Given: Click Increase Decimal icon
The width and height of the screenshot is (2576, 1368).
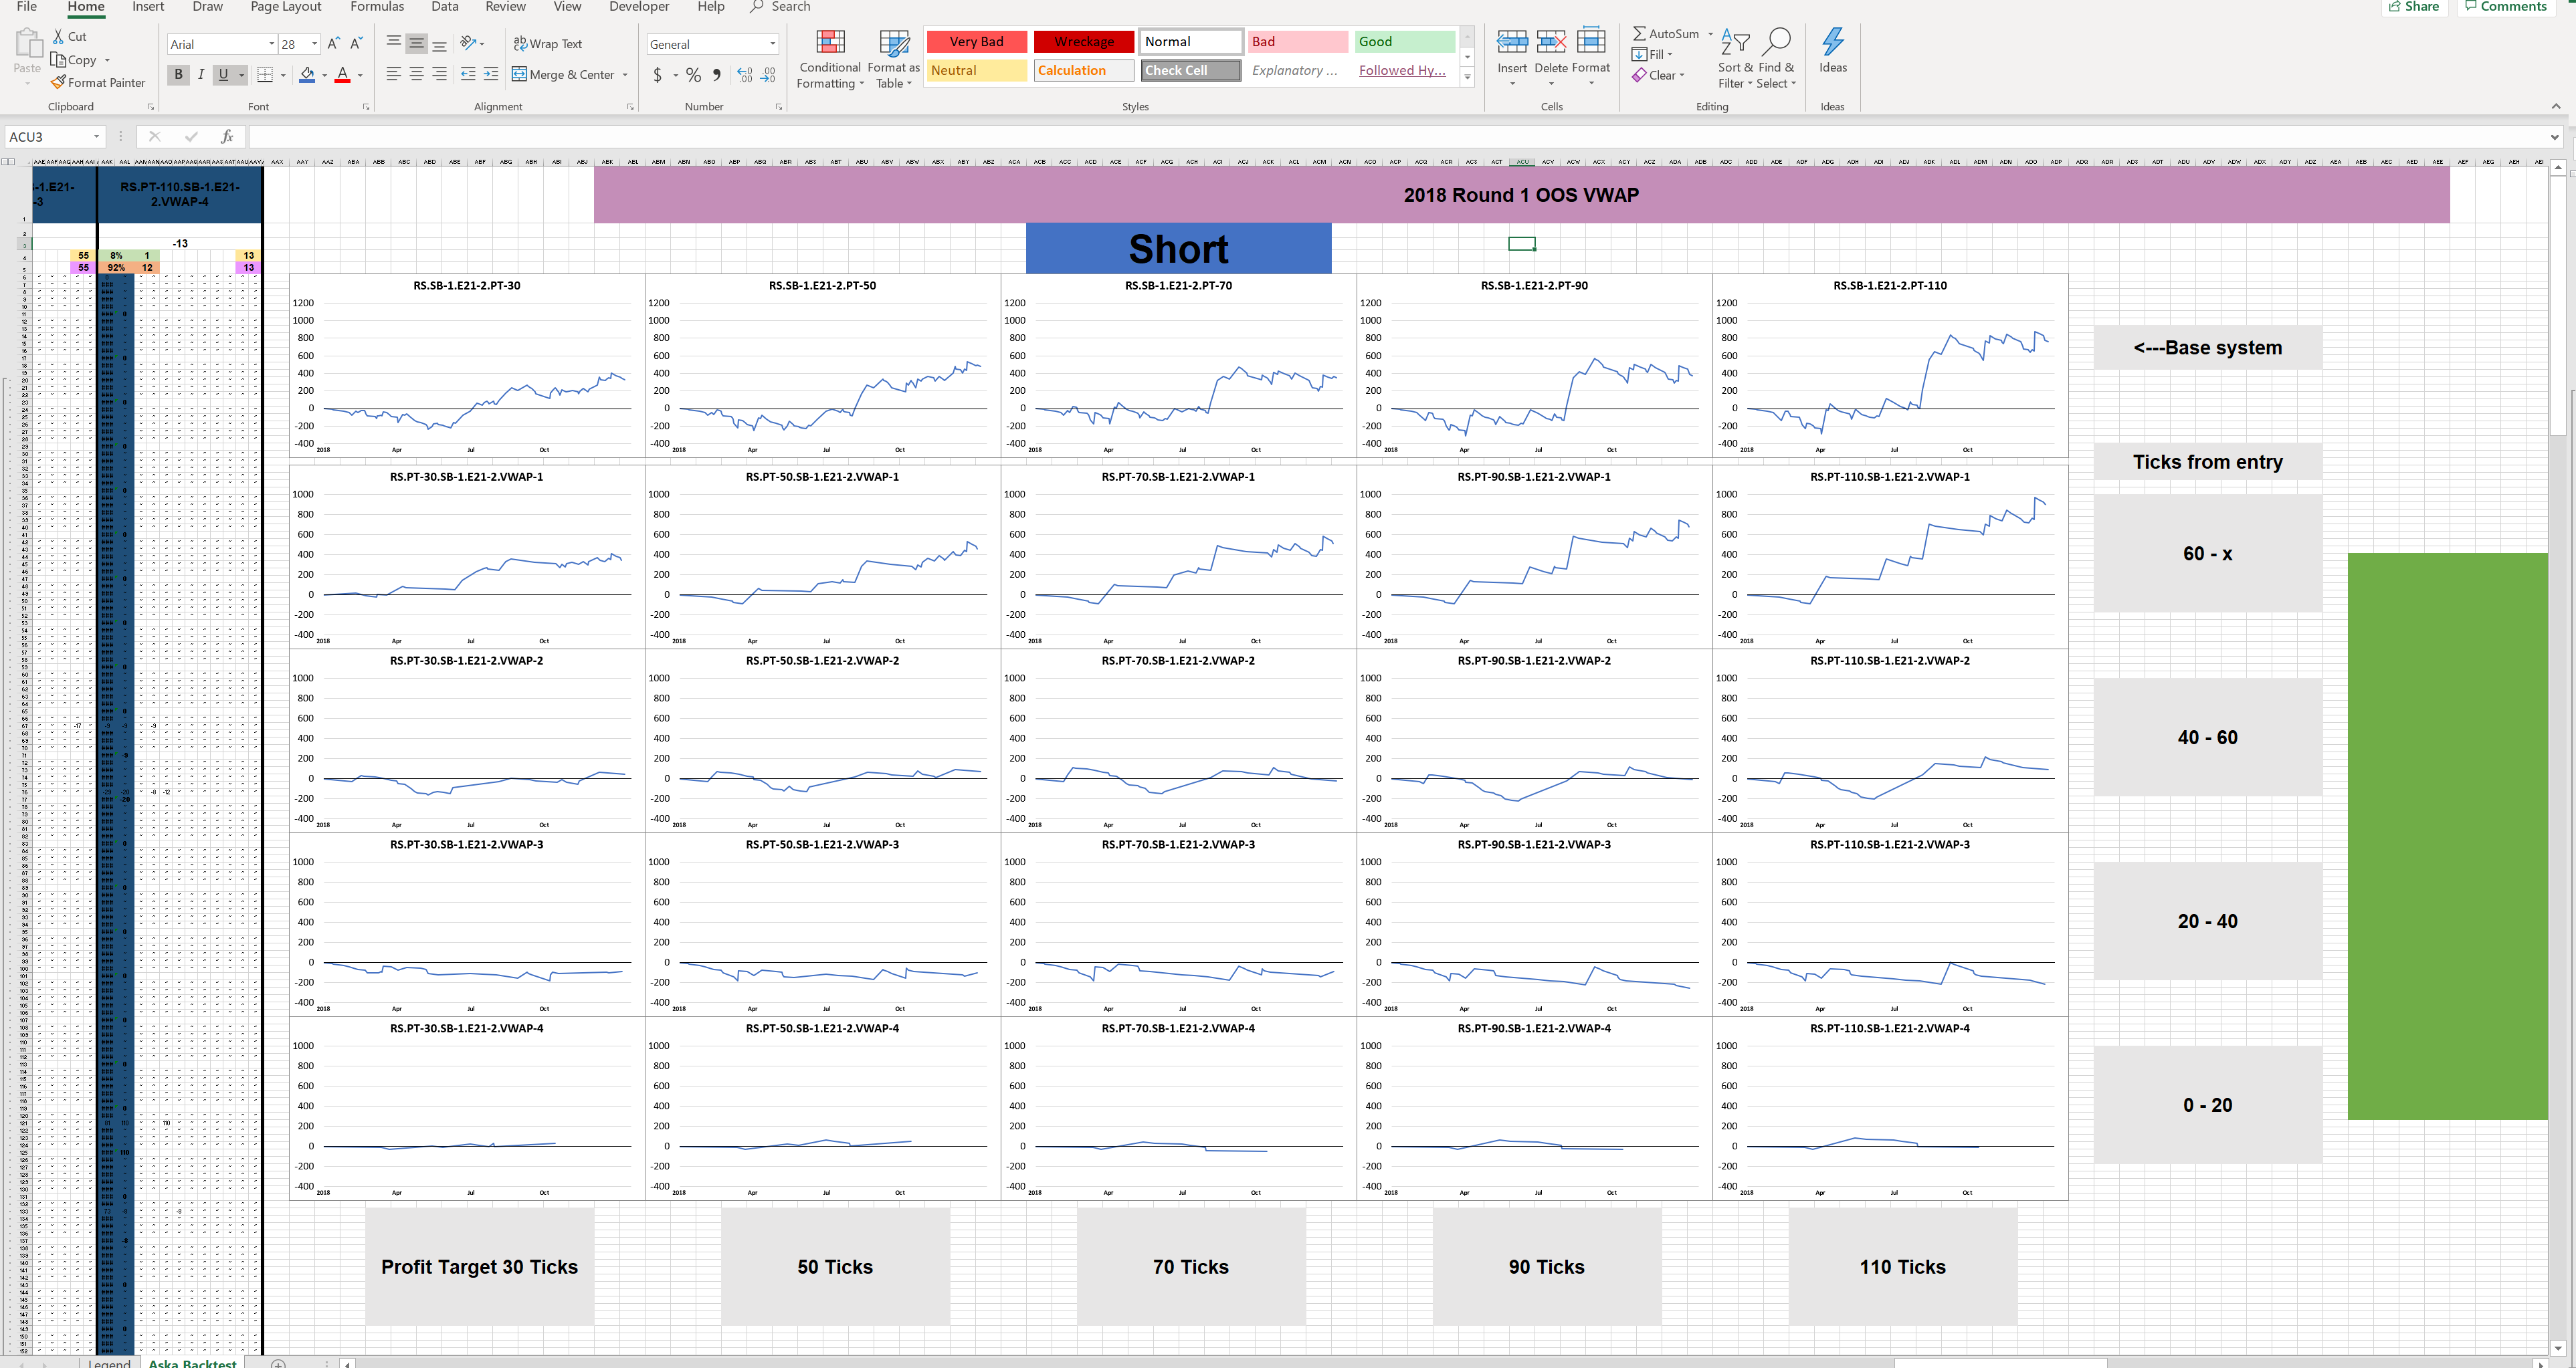Looking at the screenshot, I should pyautogui.click(x=745, y=75).
